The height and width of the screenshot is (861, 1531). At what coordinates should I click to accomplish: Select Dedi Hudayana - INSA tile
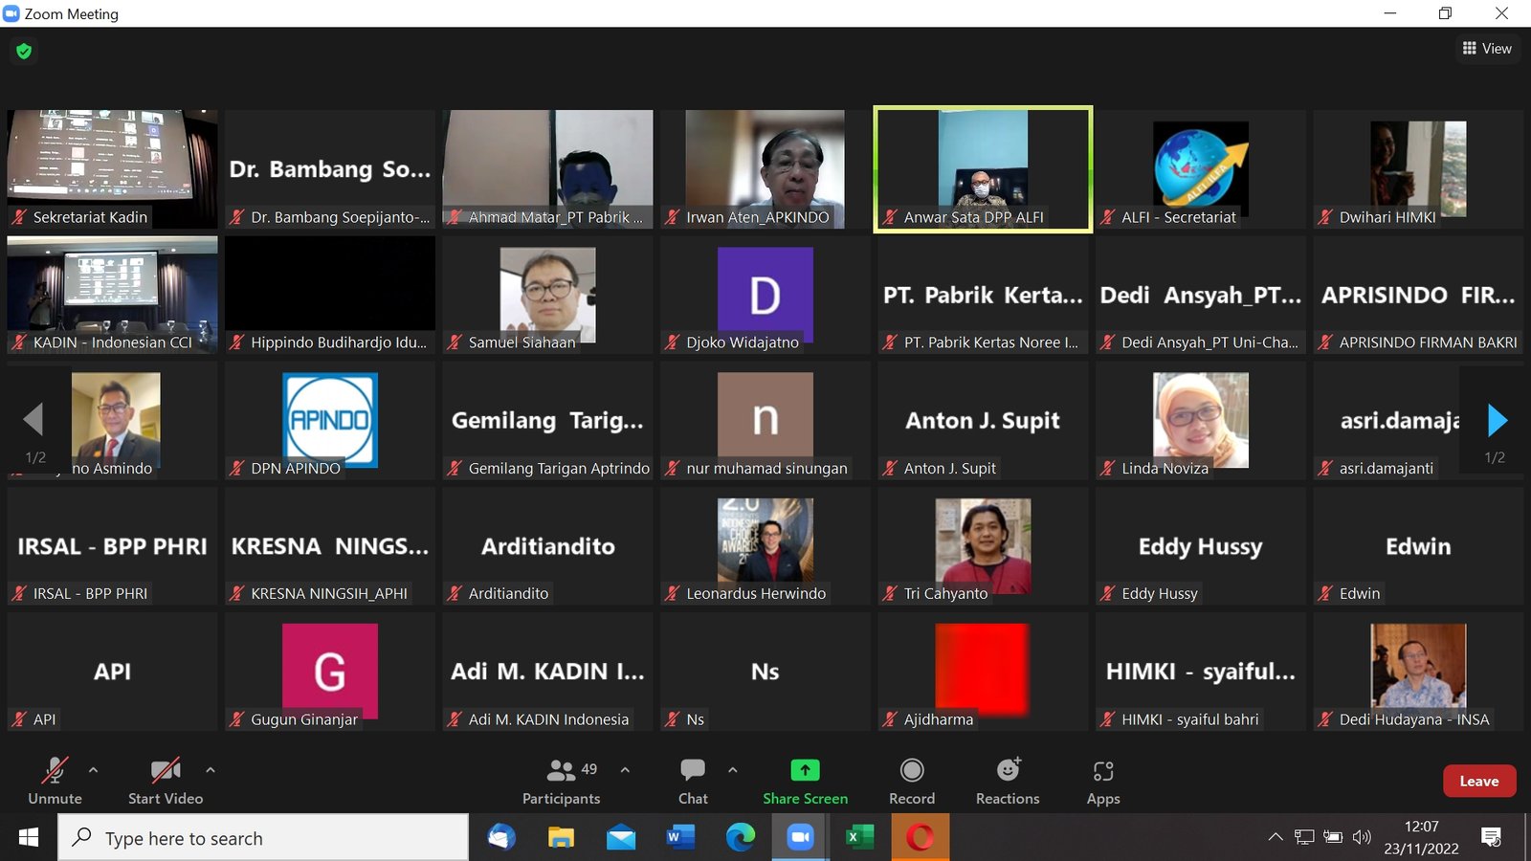click(1418, 671)
